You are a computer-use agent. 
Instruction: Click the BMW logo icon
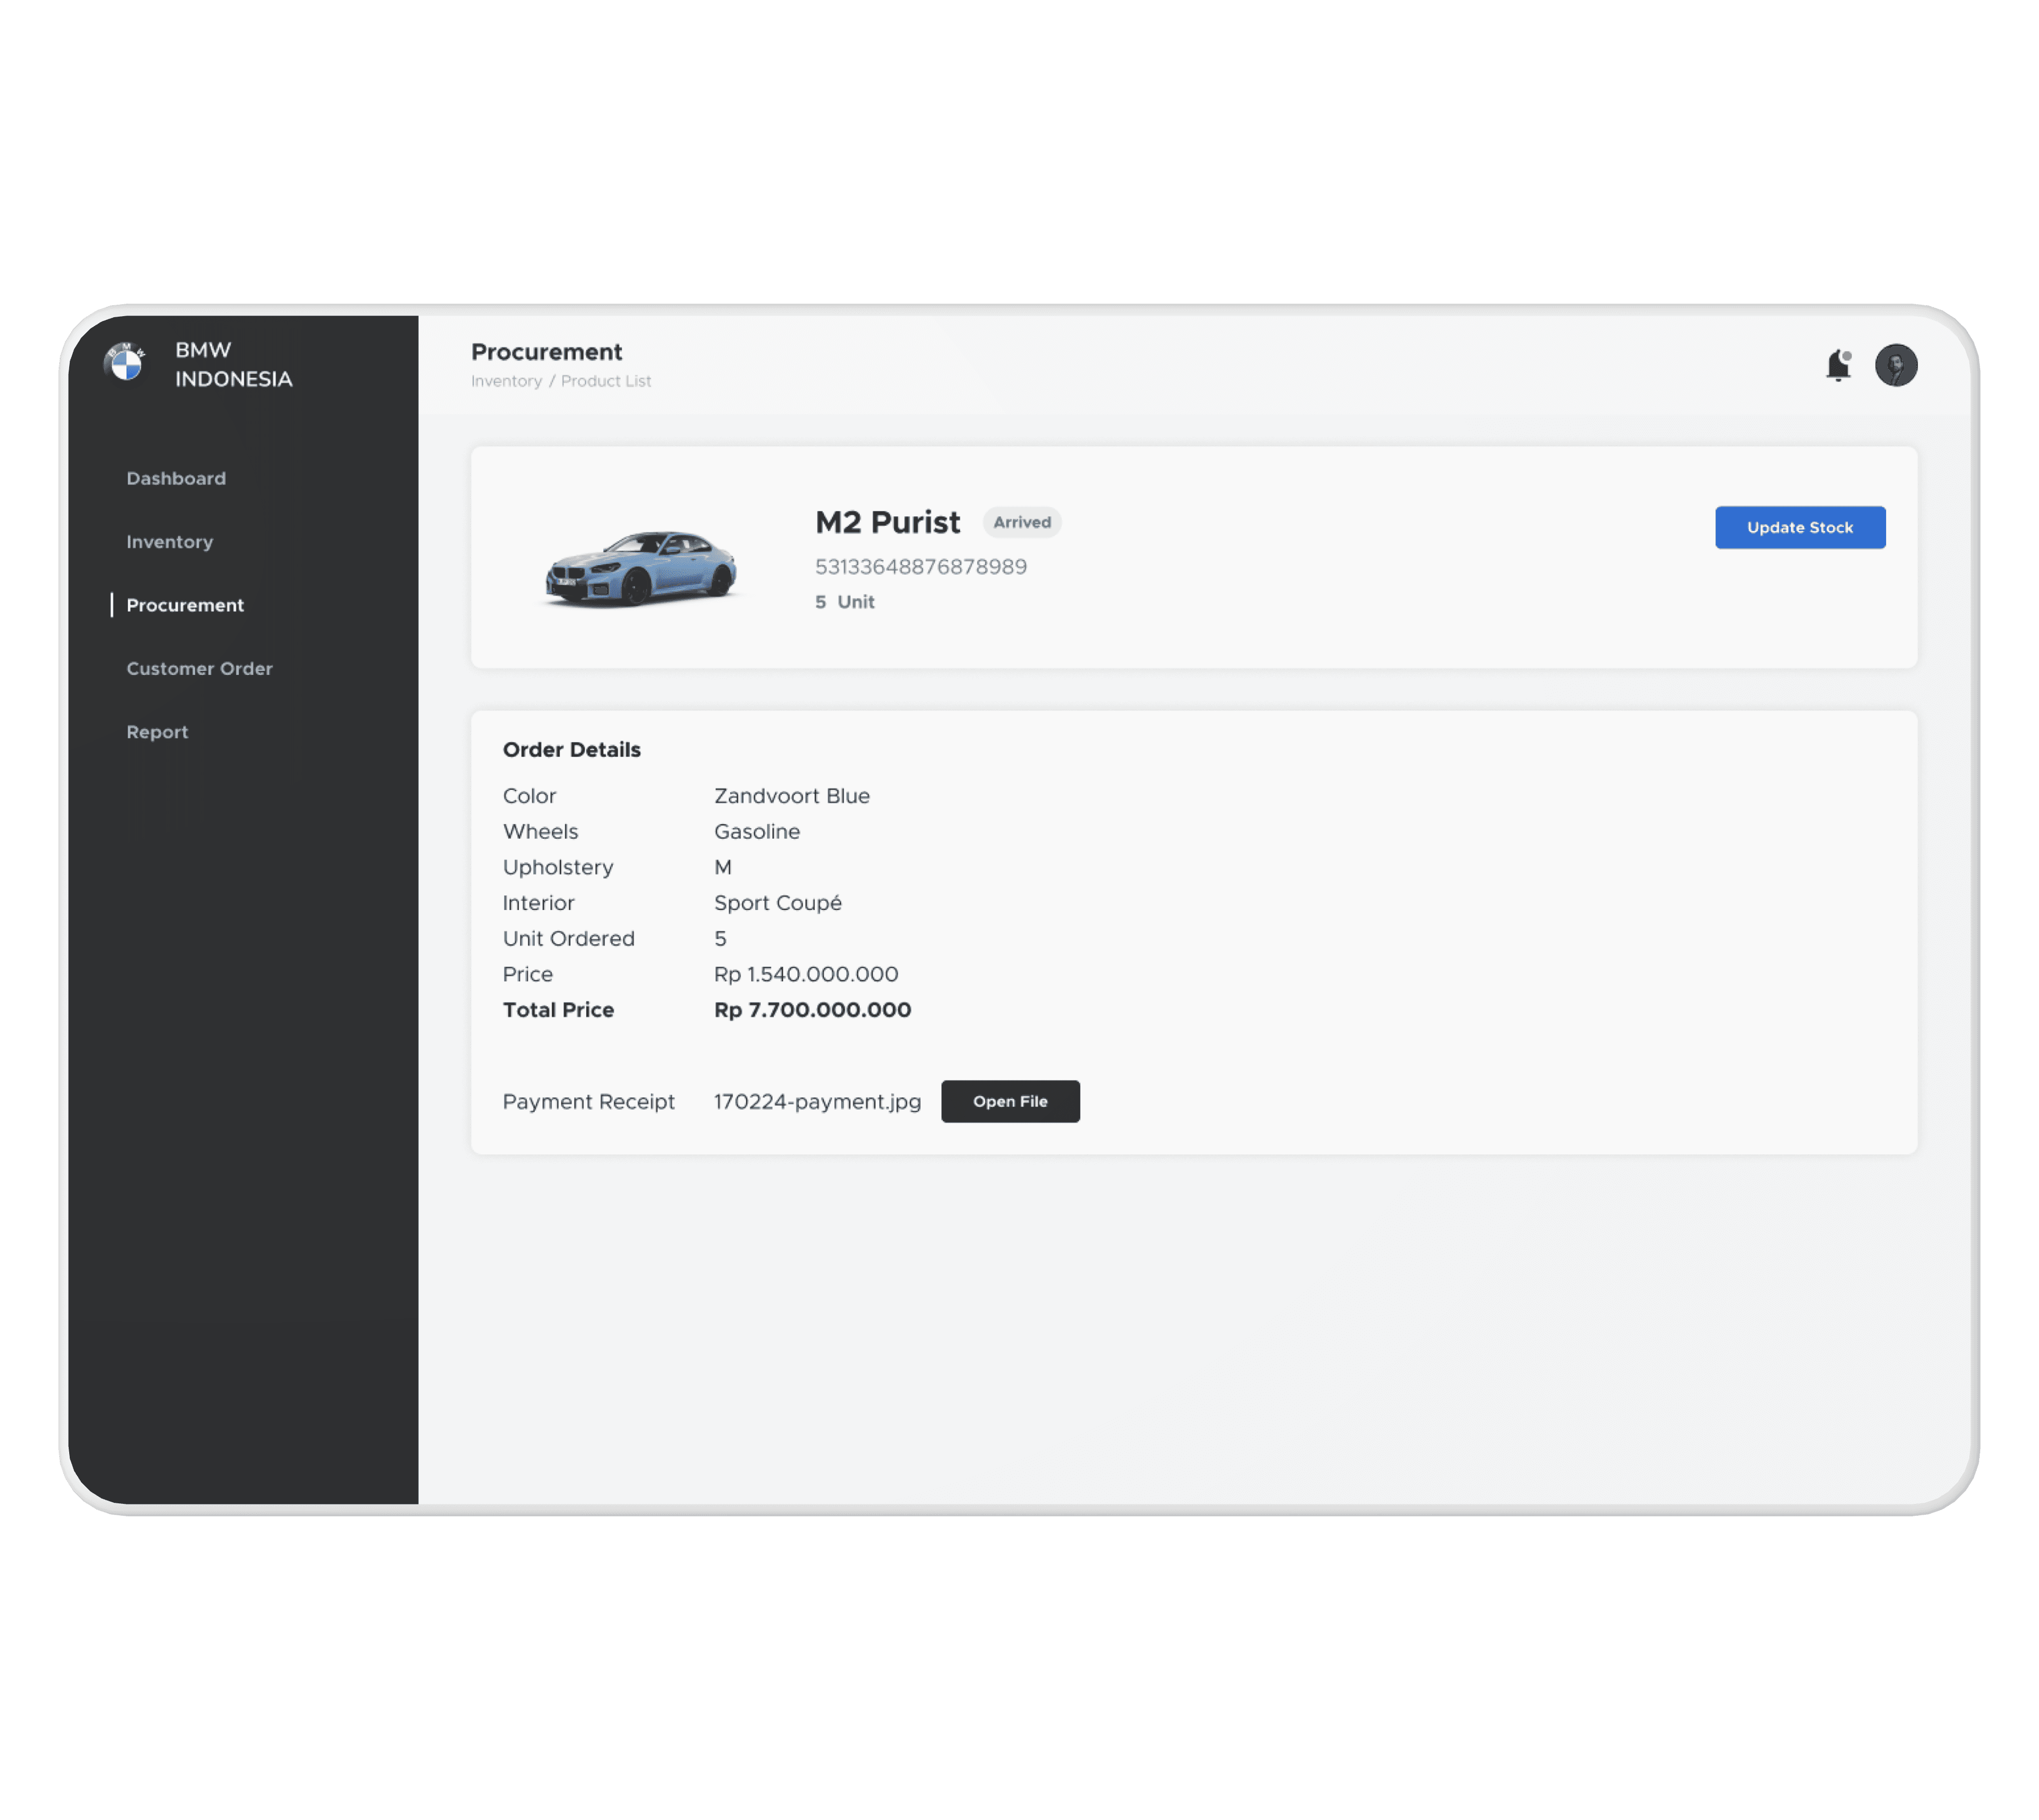pos(125,363)
